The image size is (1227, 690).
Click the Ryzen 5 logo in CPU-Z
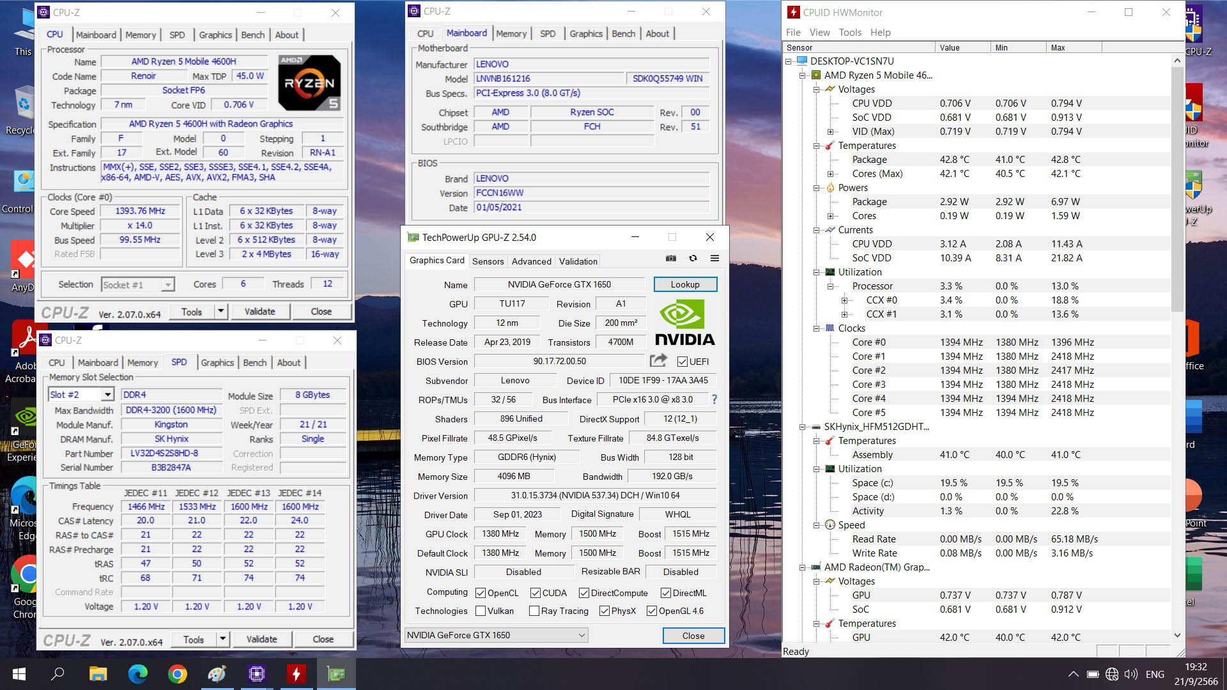309,82
